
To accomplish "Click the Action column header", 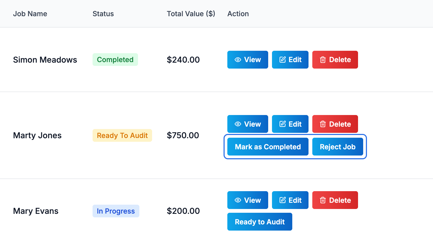I will pos(238,14).
